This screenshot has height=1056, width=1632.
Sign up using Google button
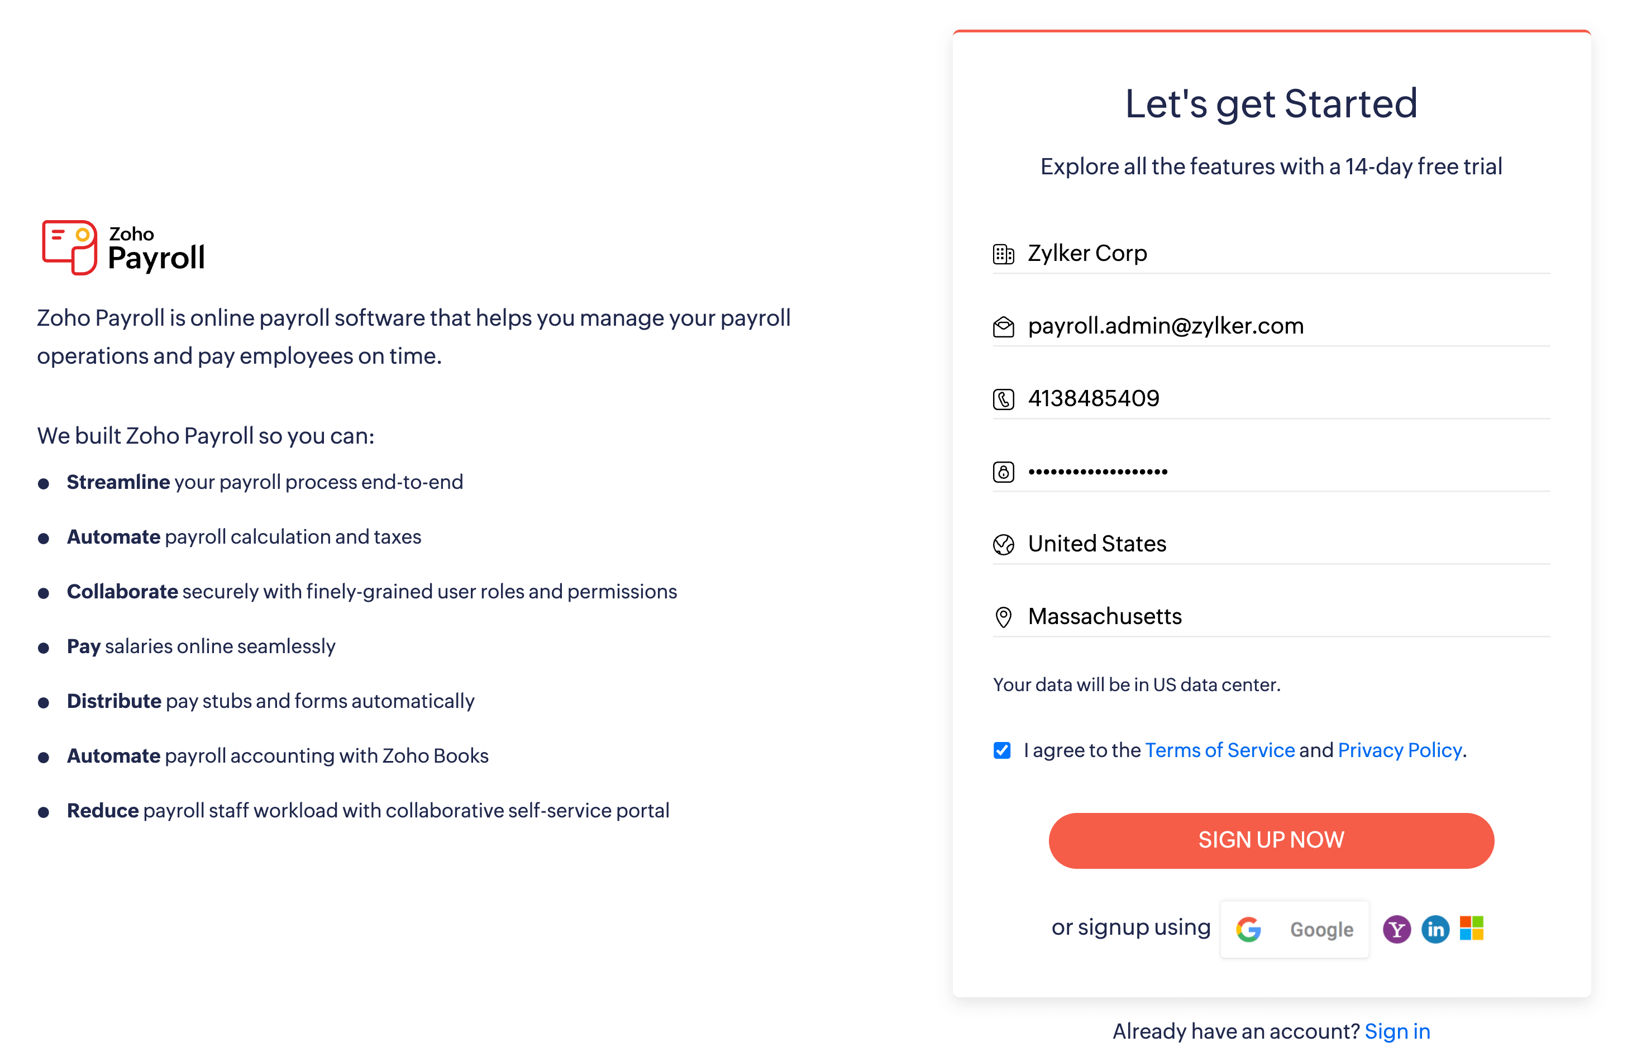point(1294,929)
